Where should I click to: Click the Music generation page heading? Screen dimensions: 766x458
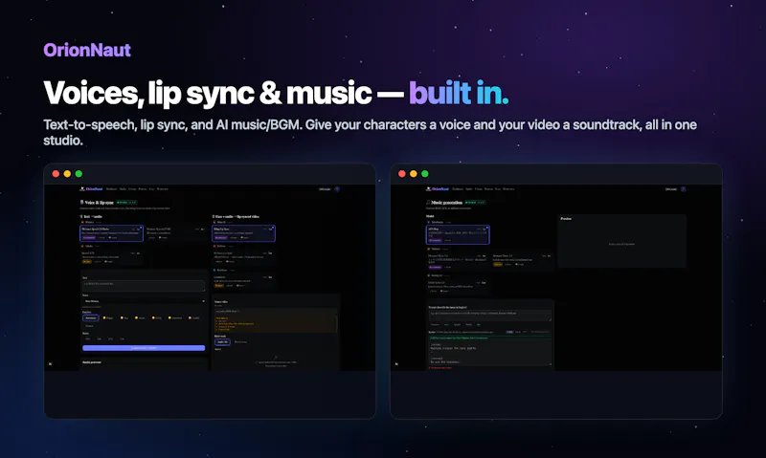click(x=444, y=202)
